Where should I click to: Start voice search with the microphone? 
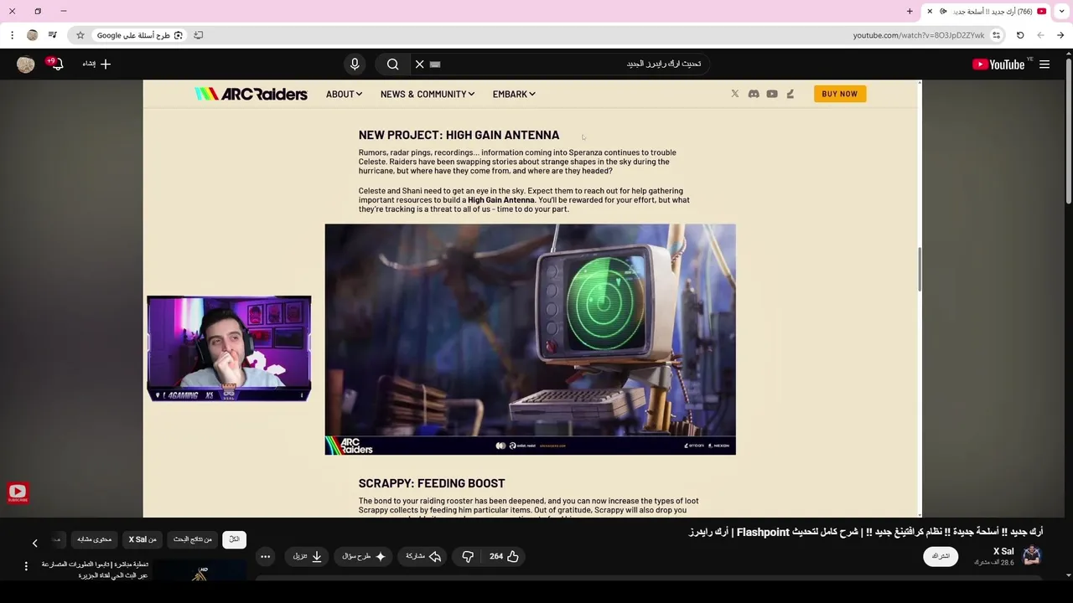click(355, 64)
